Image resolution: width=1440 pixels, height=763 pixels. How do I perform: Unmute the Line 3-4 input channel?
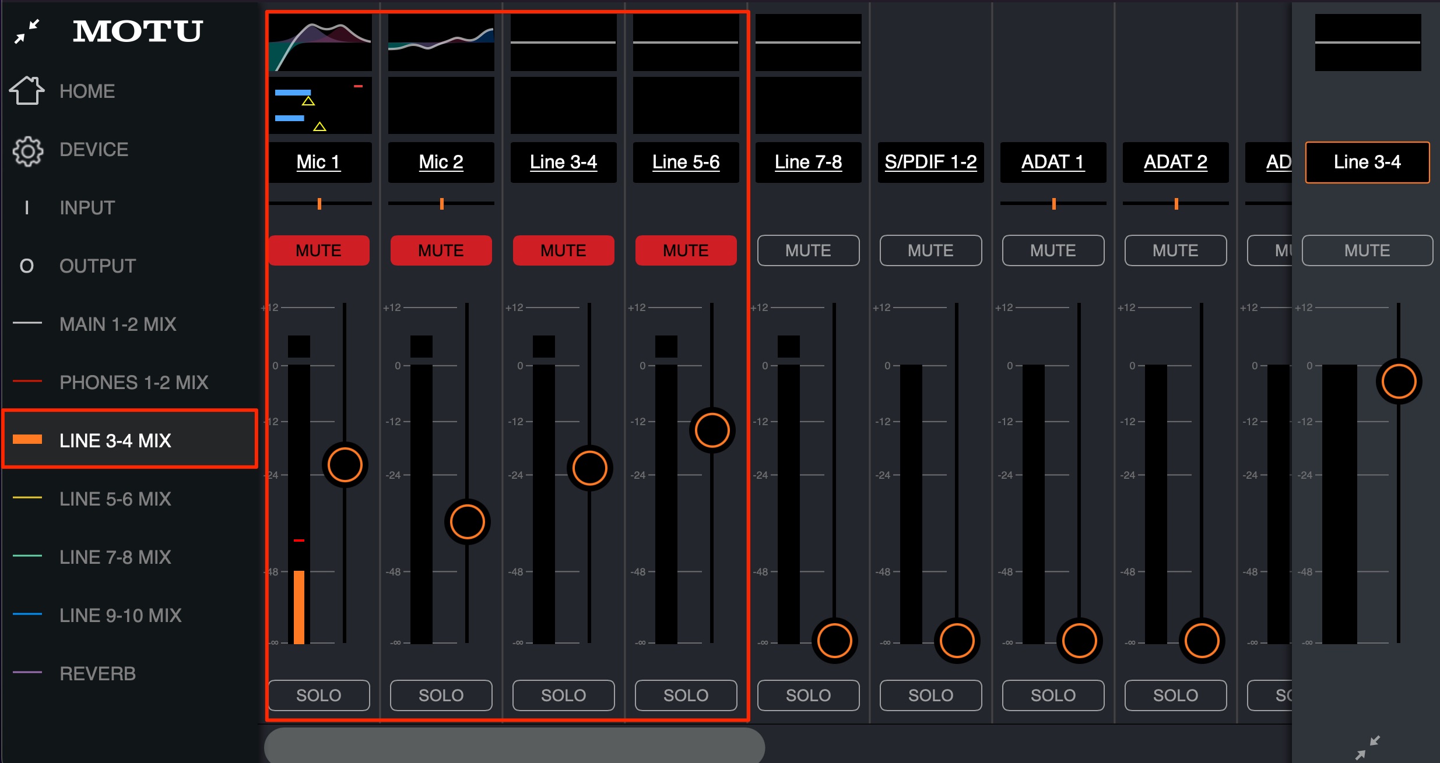coord(564,250)
